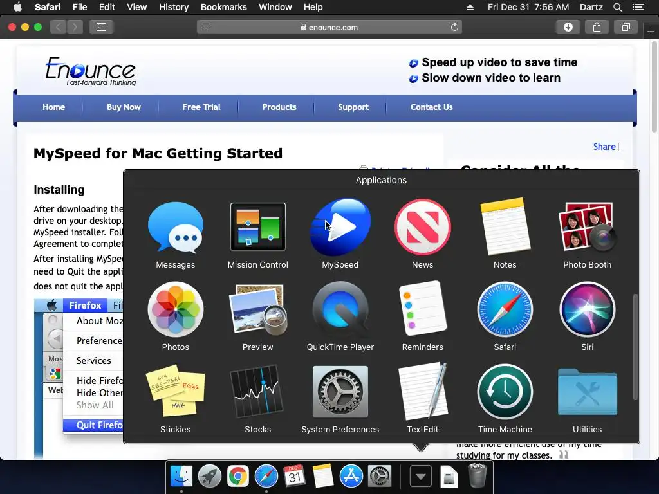The width and height of the screenshot is (659, 494).
Task: Click the eject icon in menu bar
Action: pyautogui.click(x=470, y=7)
